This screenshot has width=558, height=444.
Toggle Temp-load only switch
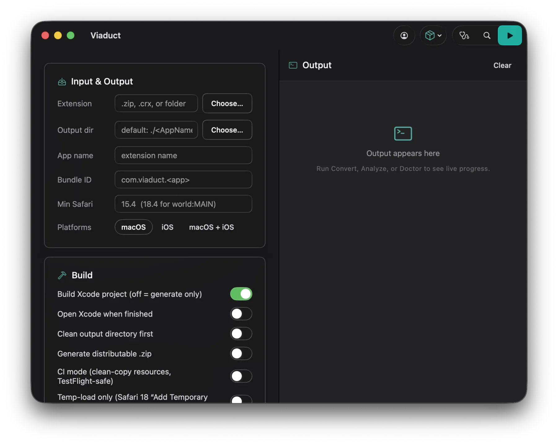click(x=241, y=399)
